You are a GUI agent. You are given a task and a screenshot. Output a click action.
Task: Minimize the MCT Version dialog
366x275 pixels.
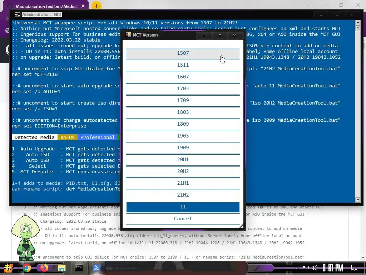click(204, 35)
